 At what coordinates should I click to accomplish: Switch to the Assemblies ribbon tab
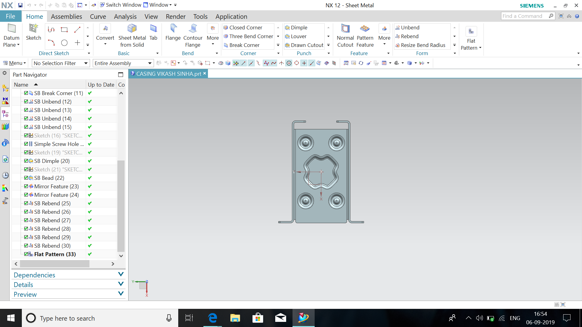pos(66,16)
